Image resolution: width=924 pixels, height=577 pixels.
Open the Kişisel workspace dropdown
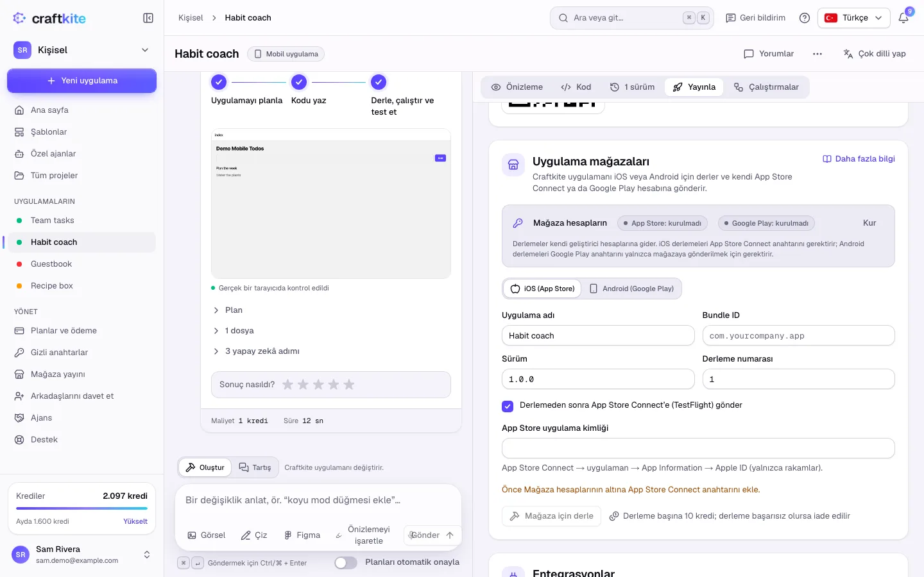coord(81,50)
